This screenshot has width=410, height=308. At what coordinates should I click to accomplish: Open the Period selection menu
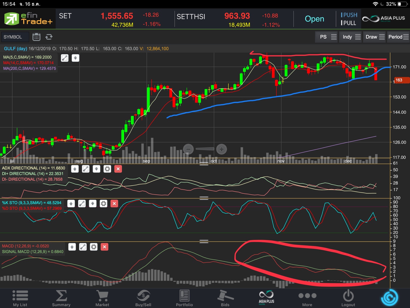coord(398,37)
